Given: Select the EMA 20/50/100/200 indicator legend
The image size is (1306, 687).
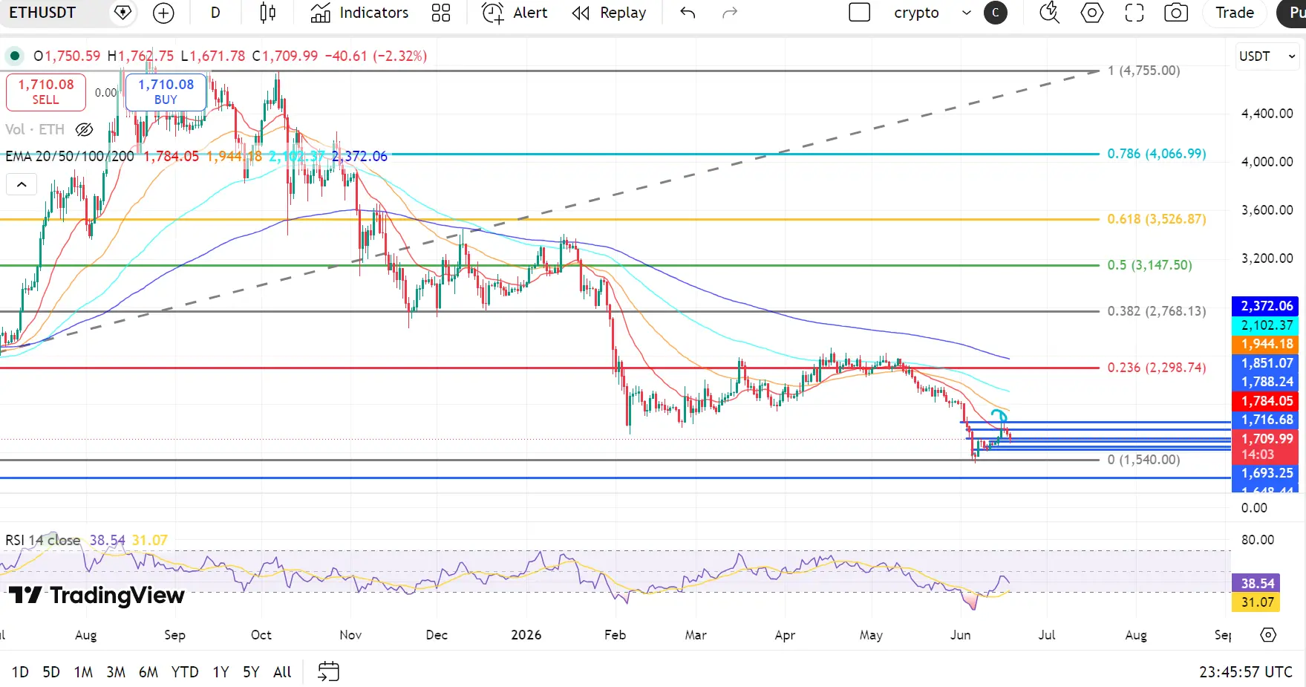Looking at the screenshot, I should 70,157.
